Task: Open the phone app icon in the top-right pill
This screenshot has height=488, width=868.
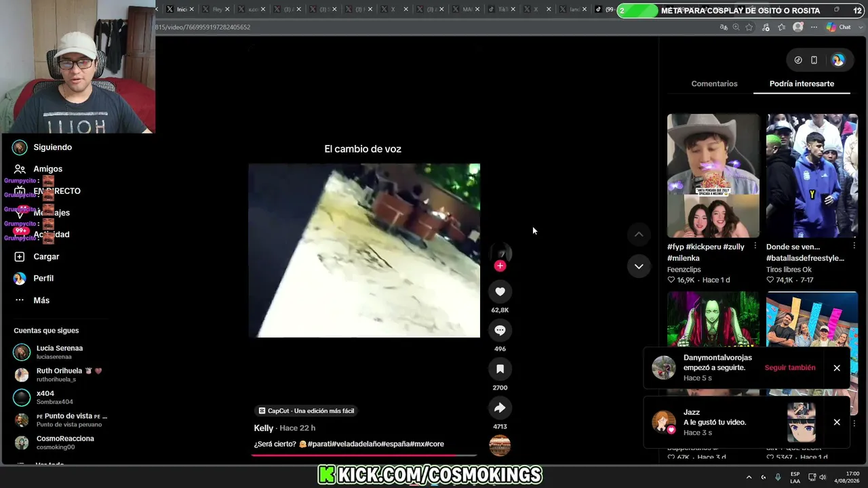Action: click(814, 60)
